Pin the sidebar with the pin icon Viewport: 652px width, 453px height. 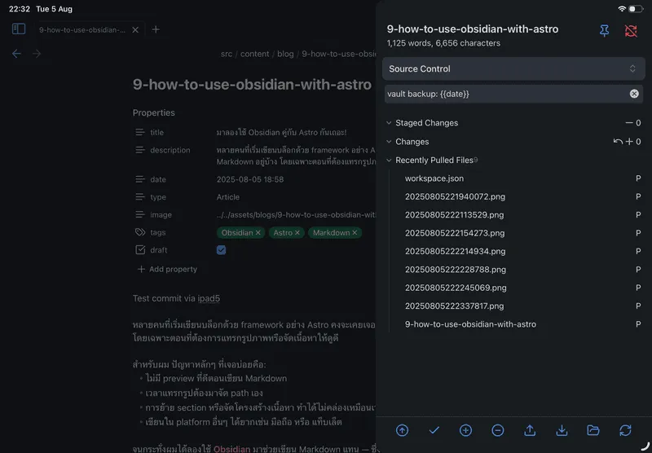(604, 30)
